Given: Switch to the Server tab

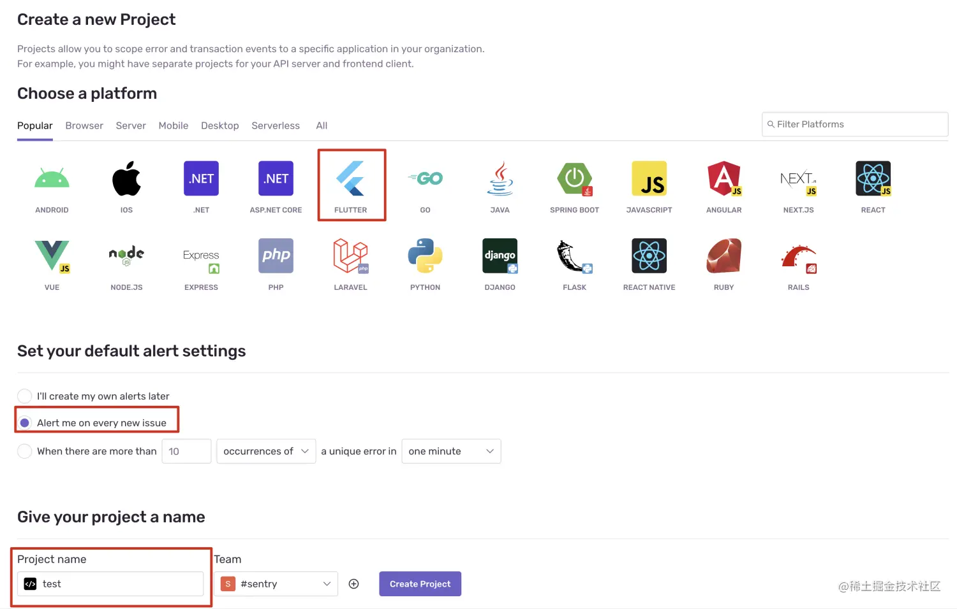Looking at the screenshot, I should point(131,126).
